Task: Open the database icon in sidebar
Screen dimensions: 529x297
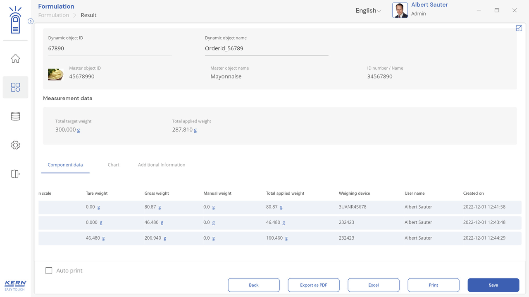Action: (15, 116)
